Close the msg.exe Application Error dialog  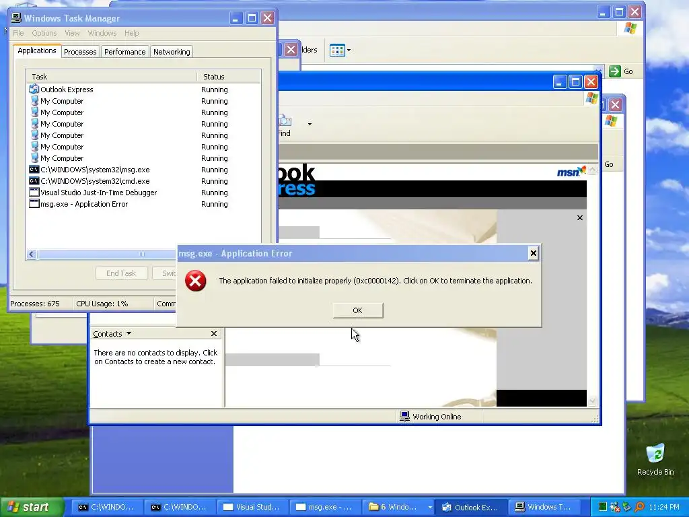[533, 253]
